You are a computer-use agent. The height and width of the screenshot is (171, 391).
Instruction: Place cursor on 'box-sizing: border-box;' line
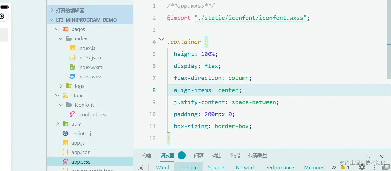213,126
